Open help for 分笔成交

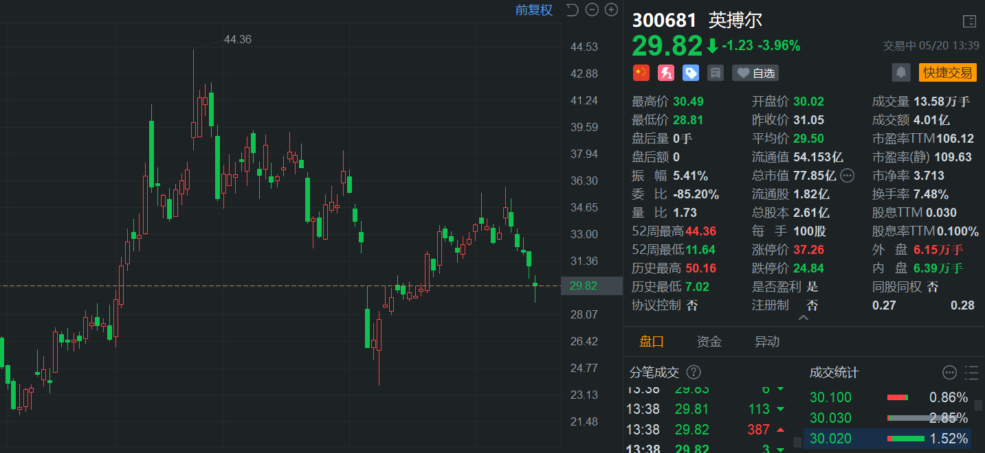click(x=694, y=372)
